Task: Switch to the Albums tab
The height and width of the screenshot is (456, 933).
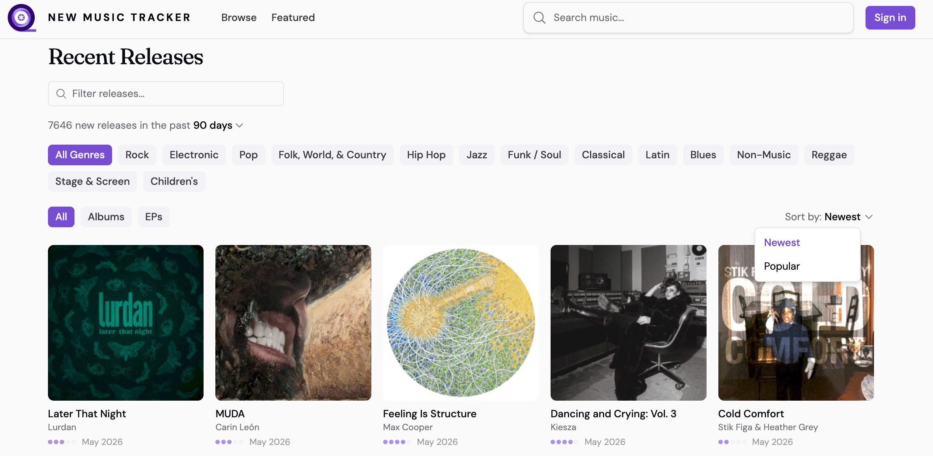Action: [106, 217]
